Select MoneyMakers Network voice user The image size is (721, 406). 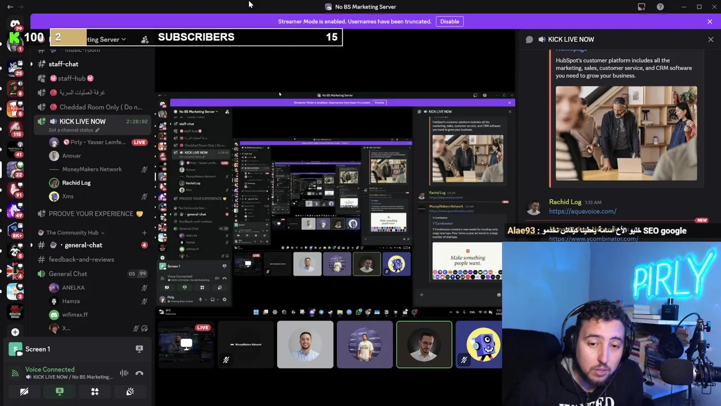click(x=99, y=169)
